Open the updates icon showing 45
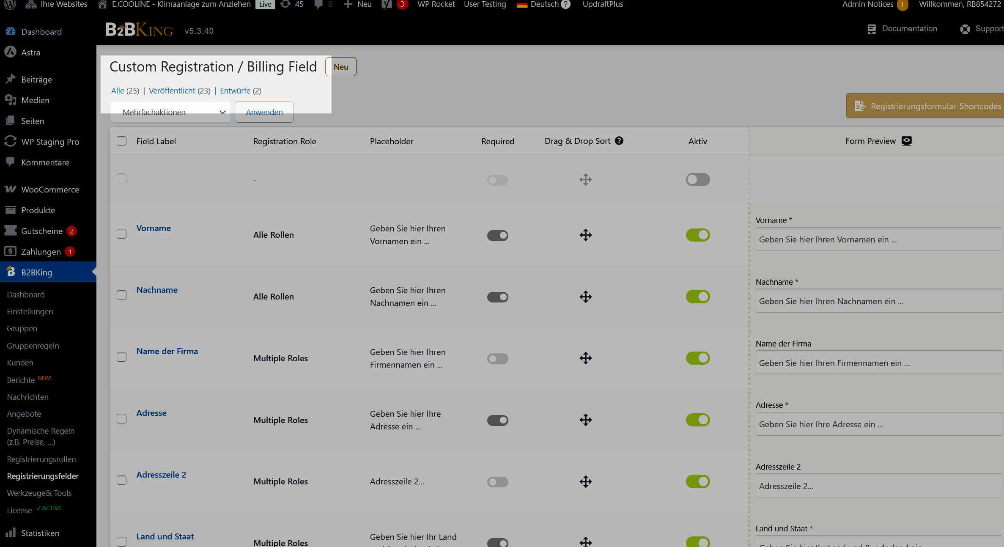Screen dimensions: 1004x547 [x=292, y=4]
